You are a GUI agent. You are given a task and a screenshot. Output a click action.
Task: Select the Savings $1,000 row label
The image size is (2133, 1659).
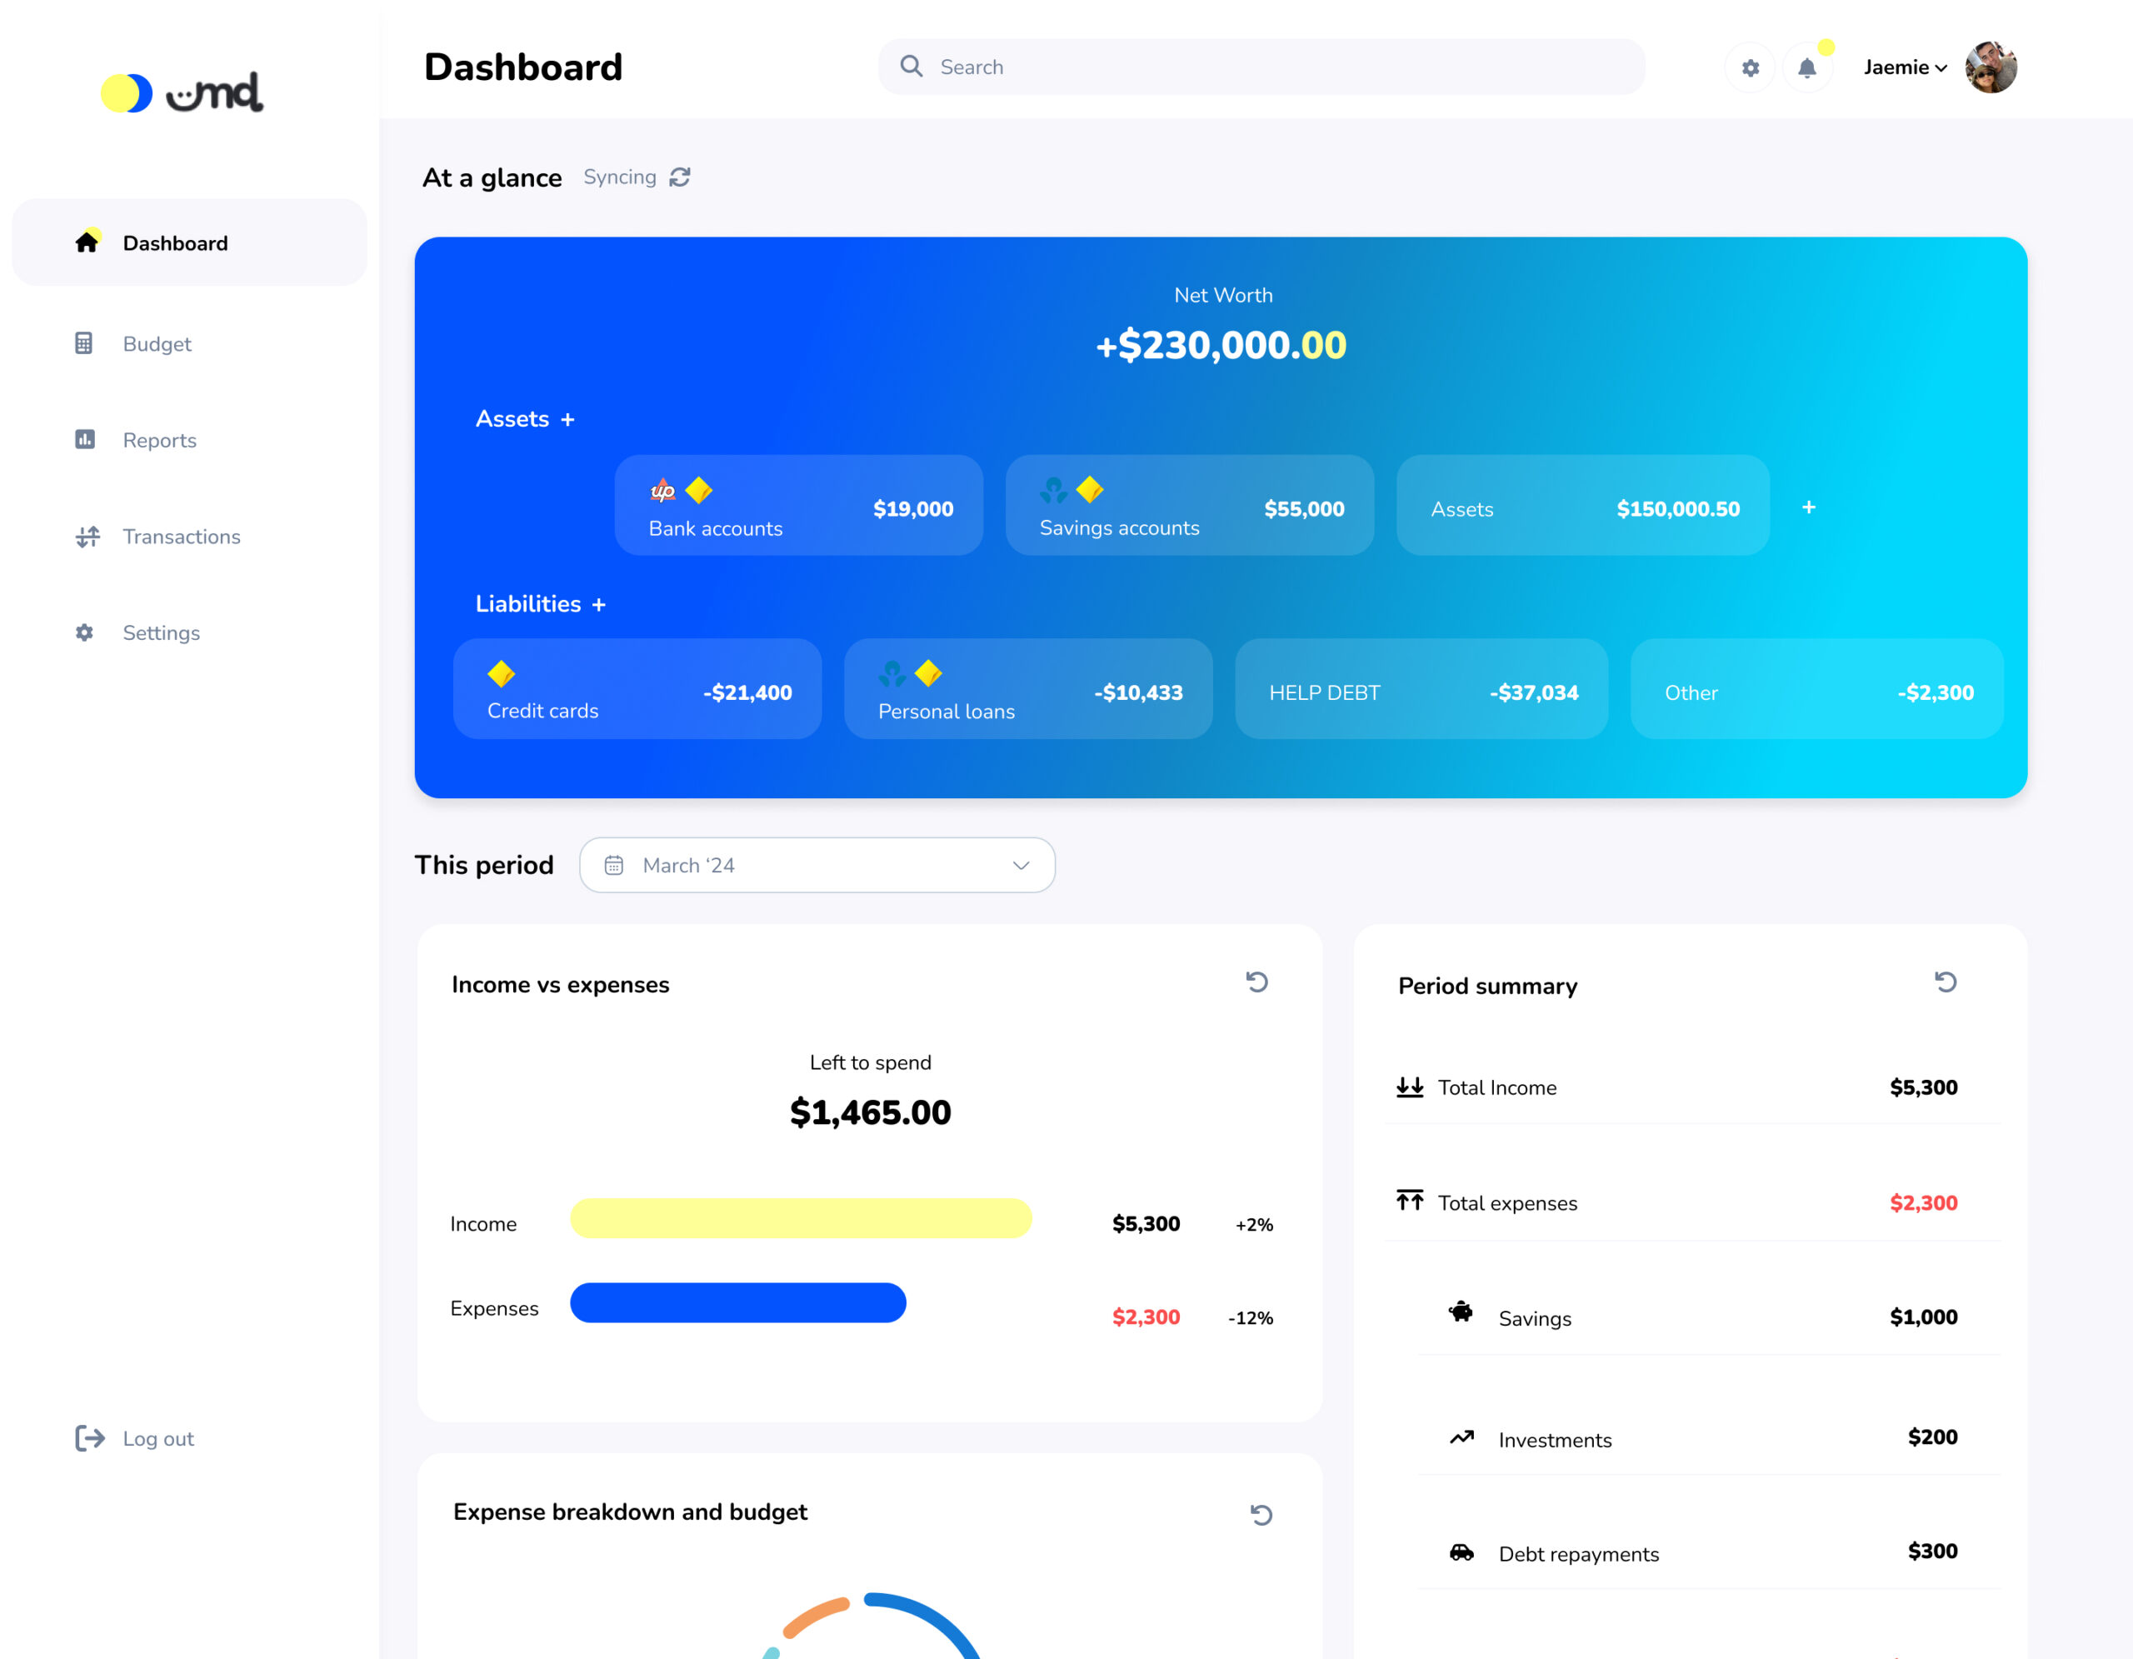coord(1534,1318)
